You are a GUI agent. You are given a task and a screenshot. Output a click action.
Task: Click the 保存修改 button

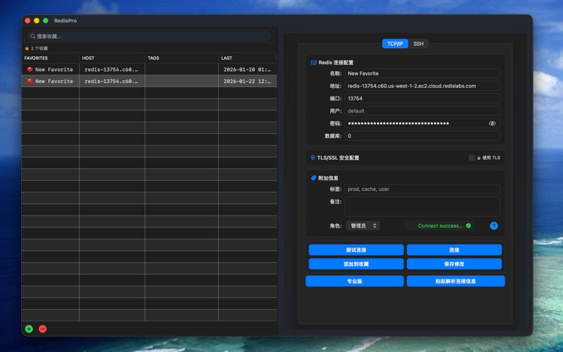454,263
